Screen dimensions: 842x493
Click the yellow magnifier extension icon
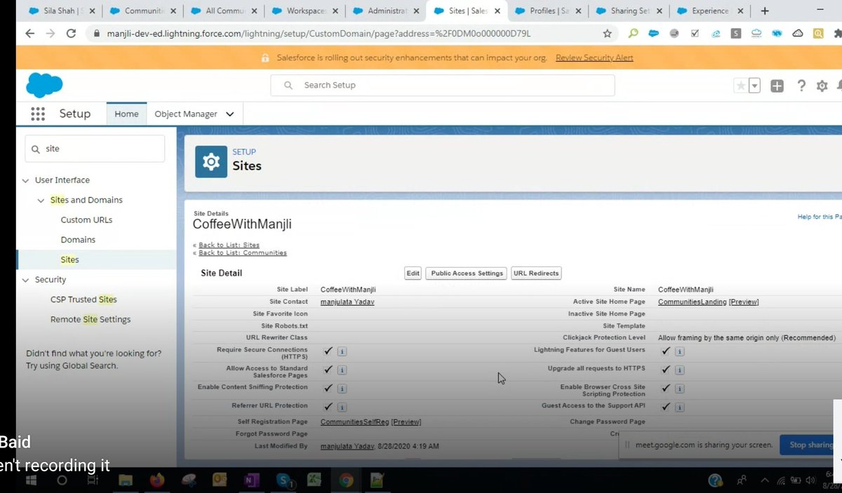pos(818,33)
